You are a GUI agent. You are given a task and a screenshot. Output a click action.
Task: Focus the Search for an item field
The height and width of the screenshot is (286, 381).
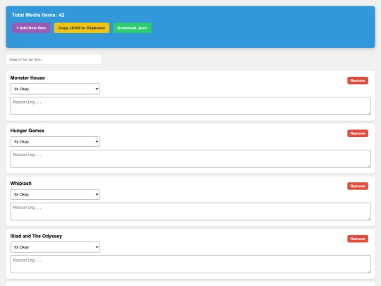[54, 59]
